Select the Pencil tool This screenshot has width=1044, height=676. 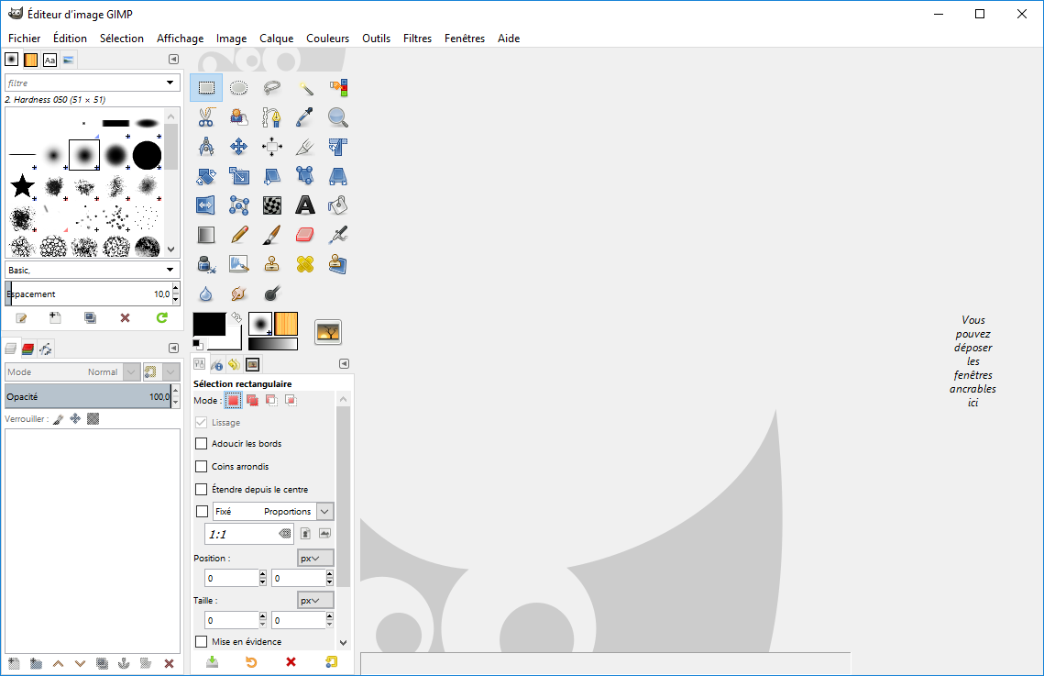pos(239,235)
